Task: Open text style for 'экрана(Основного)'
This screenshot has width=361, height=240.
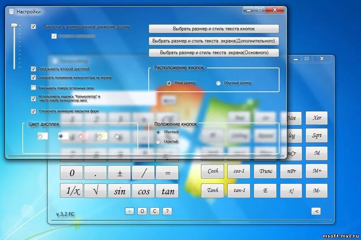Action: click(x=214, y=53)
